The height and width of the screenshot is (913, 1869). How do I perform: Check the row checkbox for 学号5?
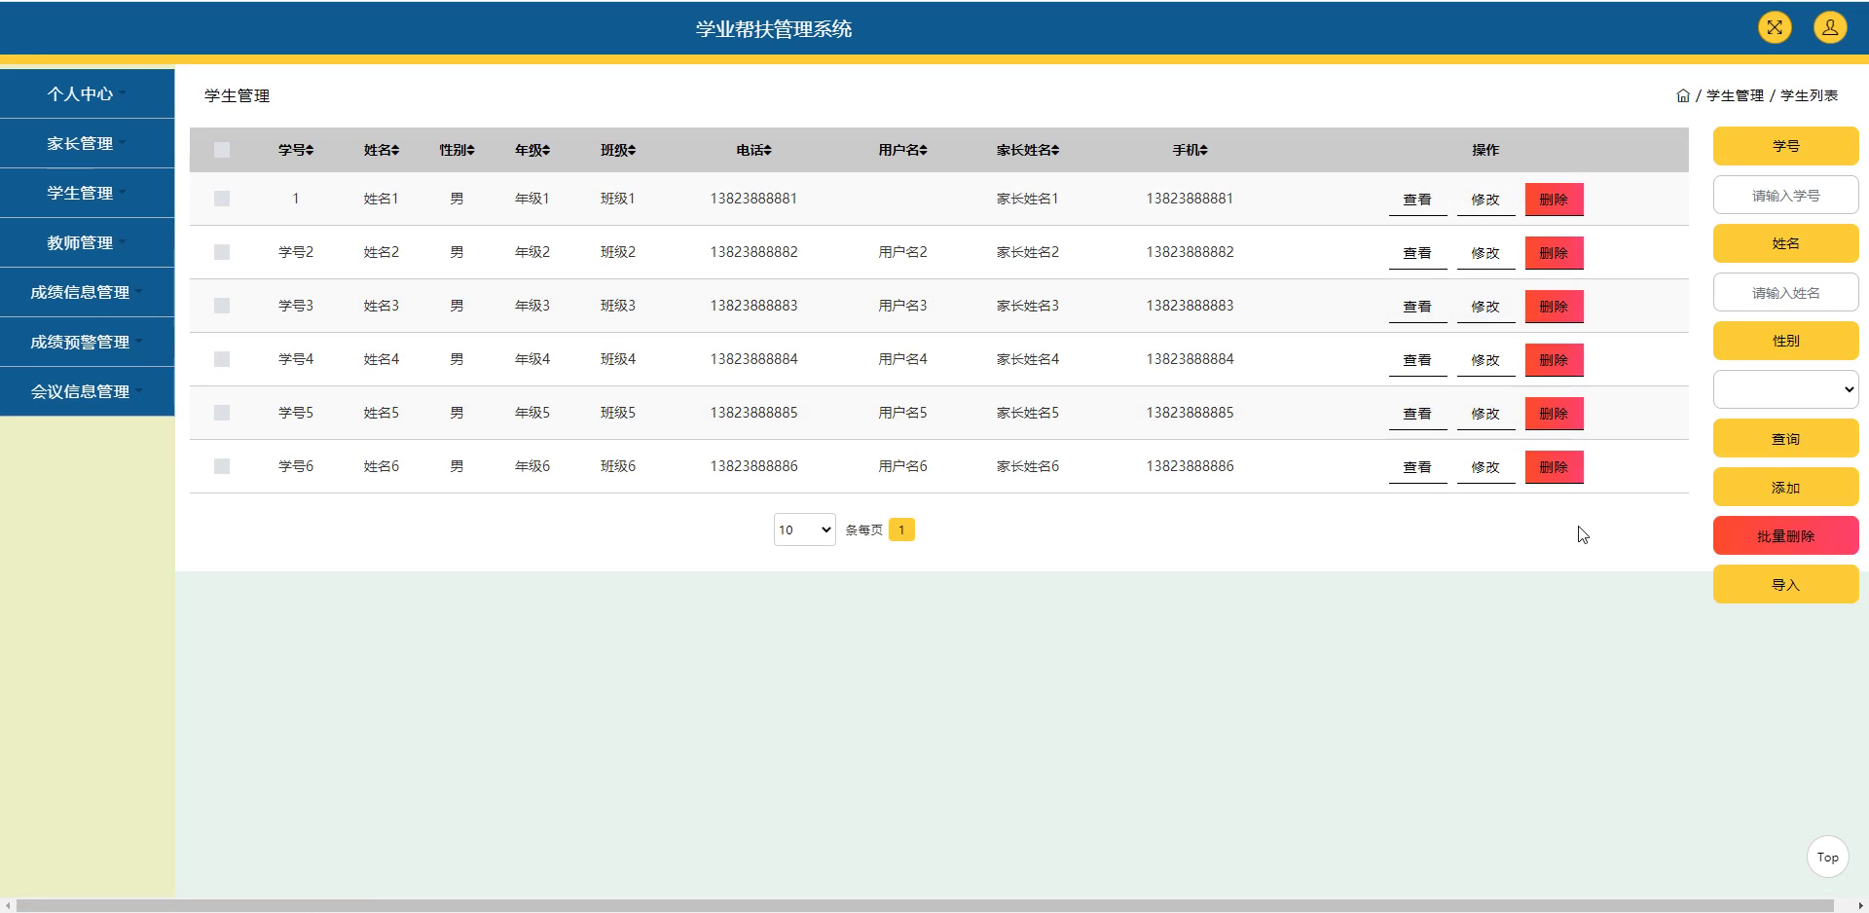[x=222, y=413]
